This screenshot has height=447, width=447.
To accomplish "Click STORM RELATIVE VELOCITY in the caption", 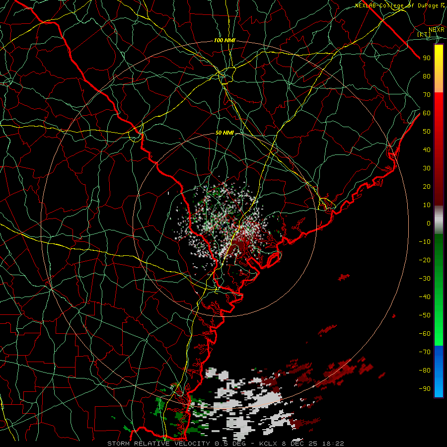I will [158, 444].
